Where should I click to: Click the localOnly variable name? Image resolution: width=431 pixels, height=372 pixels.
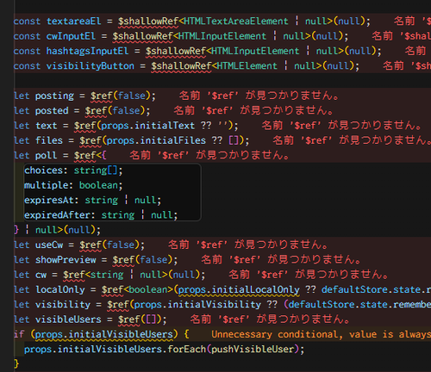pos(60,290)
